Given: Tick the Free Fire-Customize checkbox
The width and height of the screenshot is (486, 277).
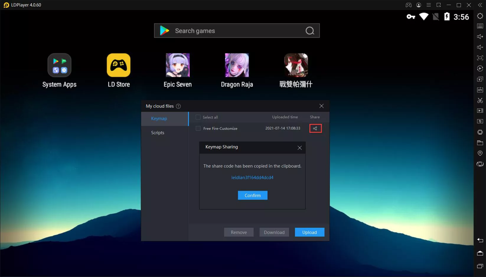Looking at the screenshot, I should point(198,128).
